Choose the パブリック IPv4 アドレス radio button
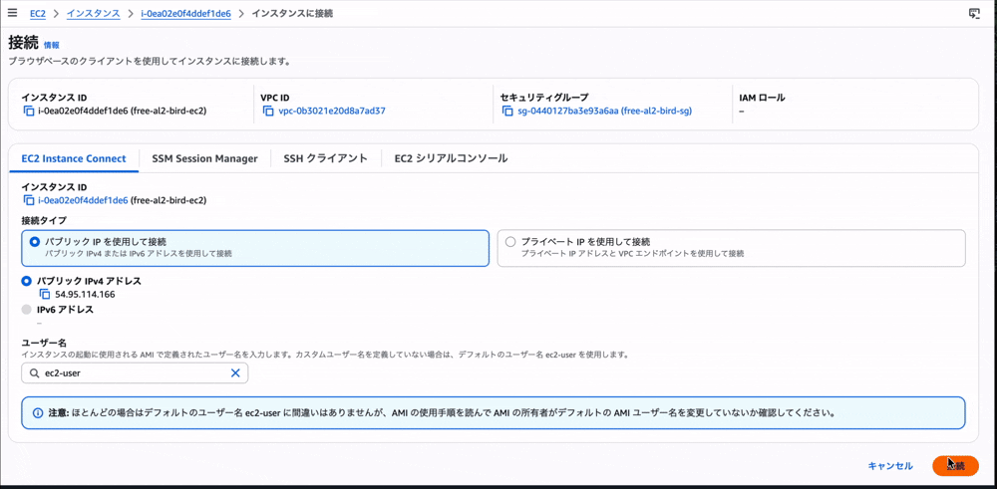Image resolution: width=997 pixels, height=489 pixels. coord(26,281)
